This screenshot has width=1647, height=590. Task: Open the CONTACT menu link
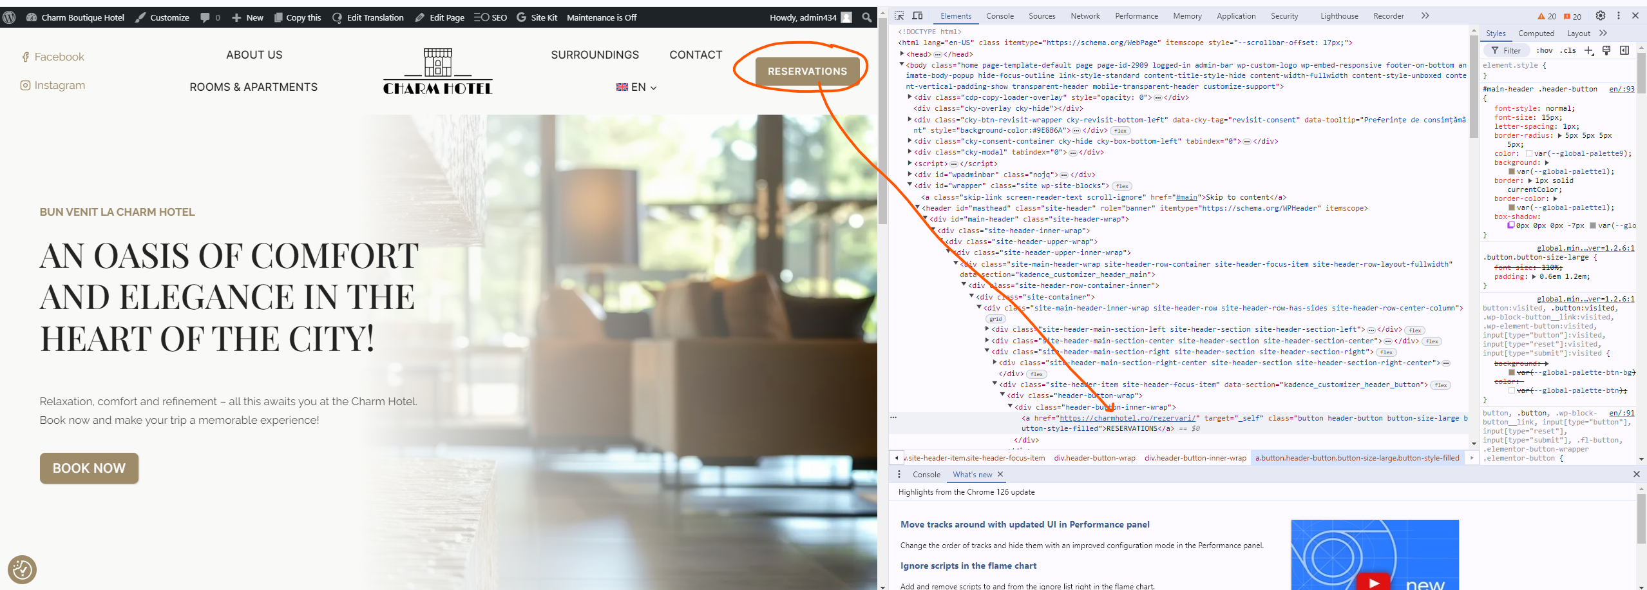[x=696, y=55]
